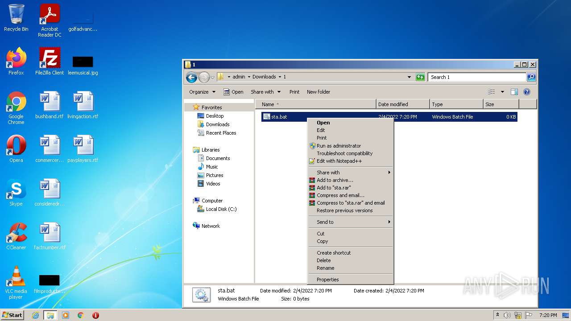Select Restore previous versions
Screen dimensions: 571x321
(x=351, y=210)
